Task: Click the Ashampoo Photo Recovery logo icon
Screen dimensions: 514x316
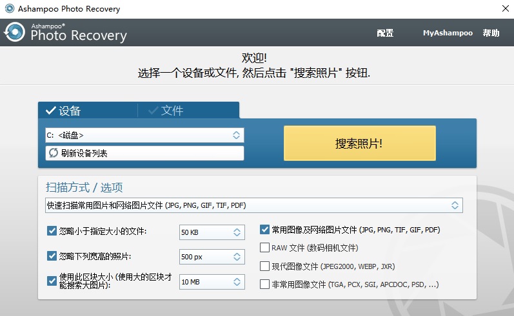Action: pyautogui.click(x=14, y=32)
